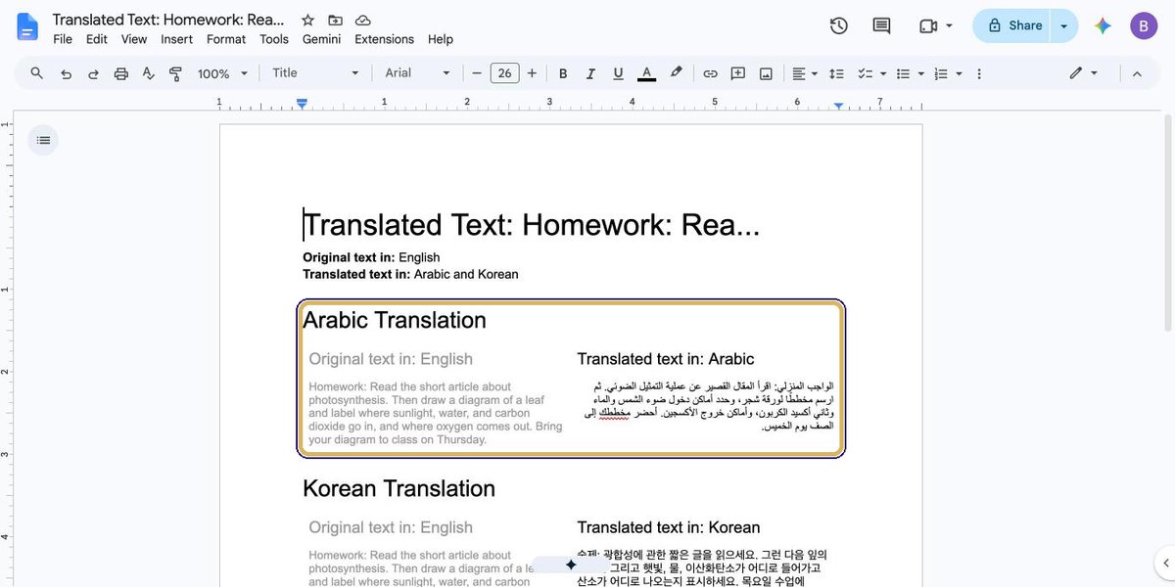Open the Insert menu
The height and width of the screenshot is (587, 1175).
point(177,39)
